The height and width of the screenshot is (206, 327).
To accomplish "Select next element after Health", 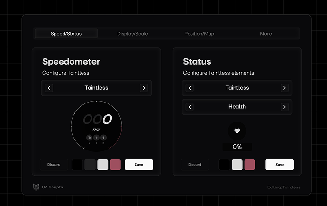I will [x=284, y=107].
